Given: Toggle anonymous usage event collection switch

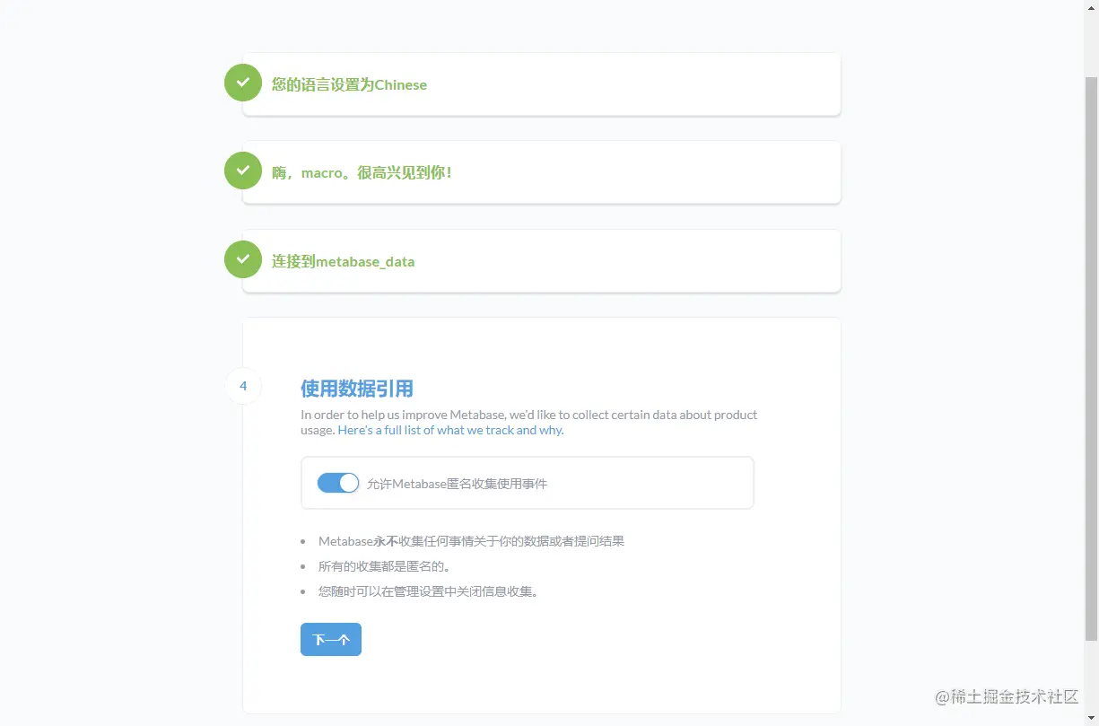Looking at the screenshot, I should [338, 483].
